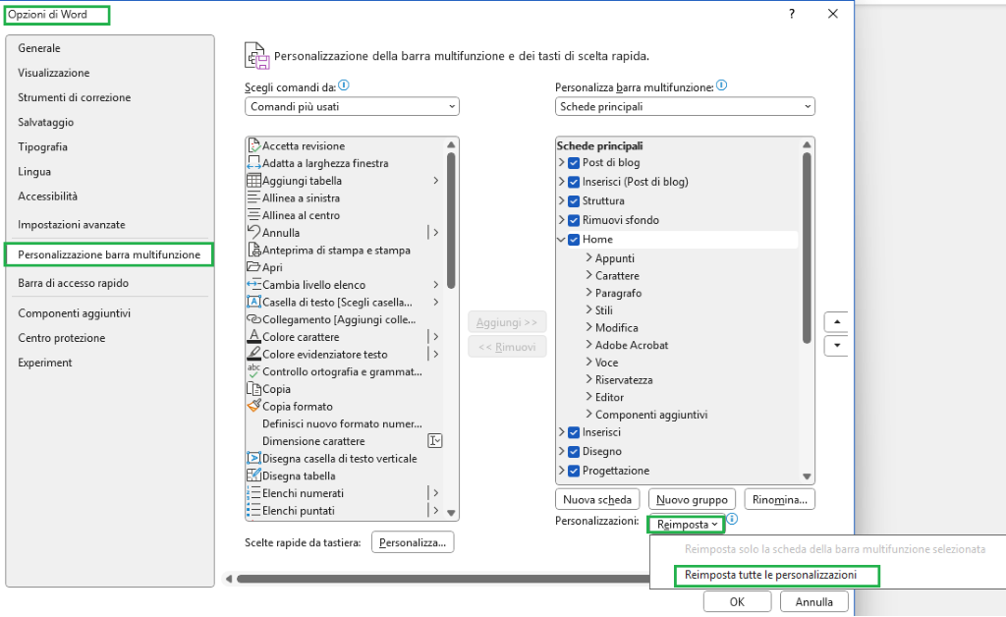Open the Generale options category
Viewport: 1006px width, 617px height.
tap(39, 48)
